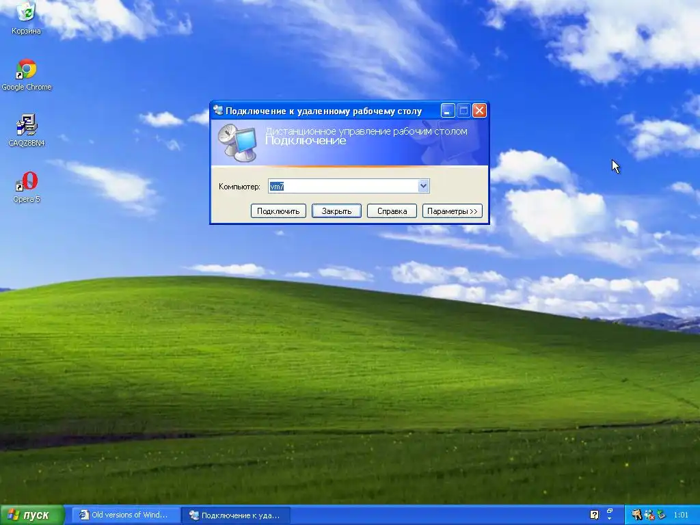Click the Remote Desktop title bar icon
The image size is (700, 525).
218,110
